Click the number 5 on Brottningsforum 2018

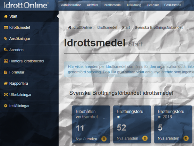[160, 127]
